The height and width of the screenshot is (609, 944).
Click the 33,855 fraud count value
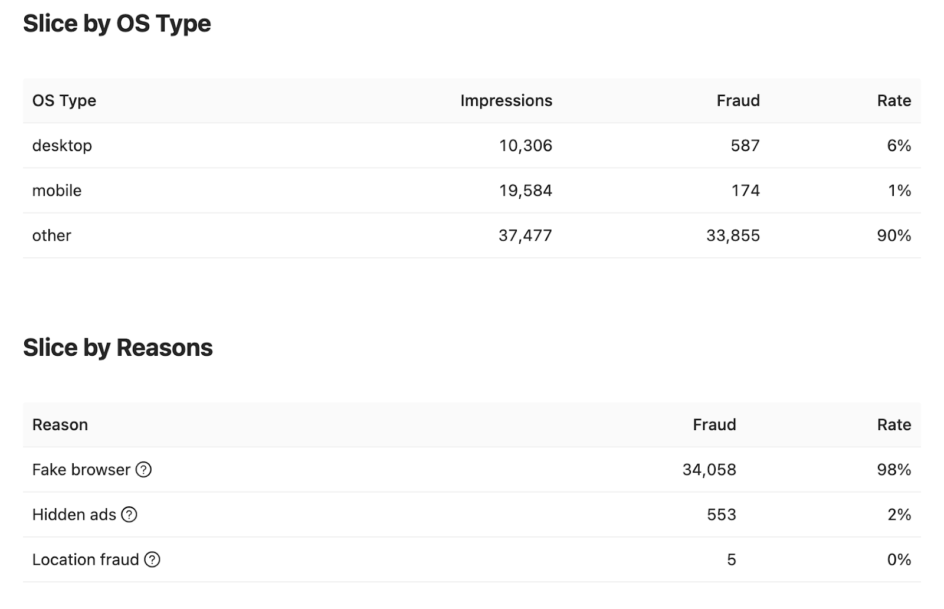click(x=733, y=235)
